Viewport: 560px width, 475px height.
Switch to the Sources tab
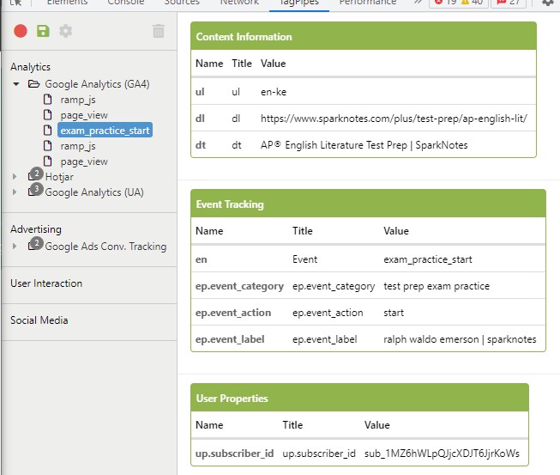(x=182, y=3)
